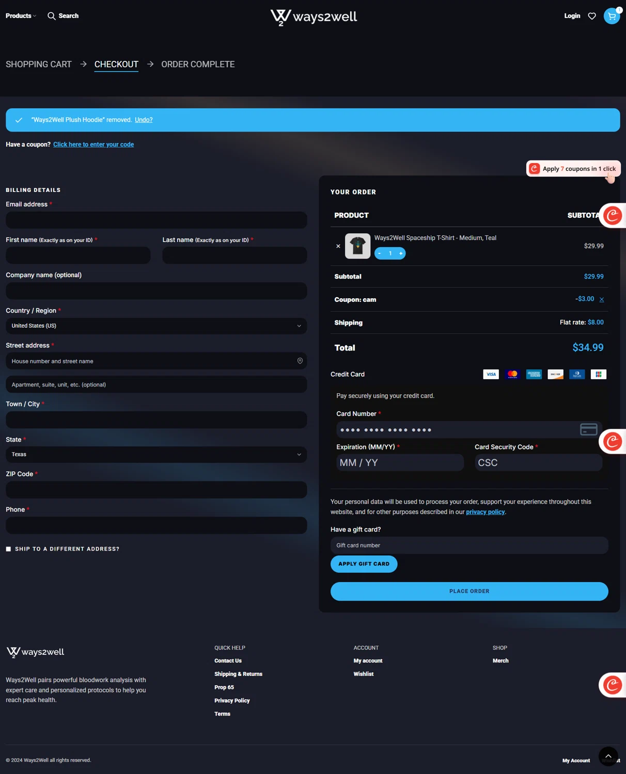This screenshot has height=774, width=626.
Task: Click the American Express icon
Action: [x=534, y=374]
